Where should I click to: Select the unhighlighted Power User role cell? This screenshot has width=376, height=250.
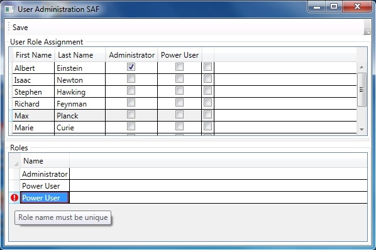[x=45, y=185]
